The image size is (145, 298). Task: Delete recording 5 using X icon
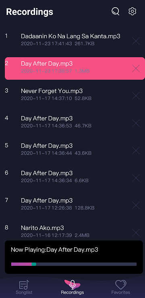(136, 151)
